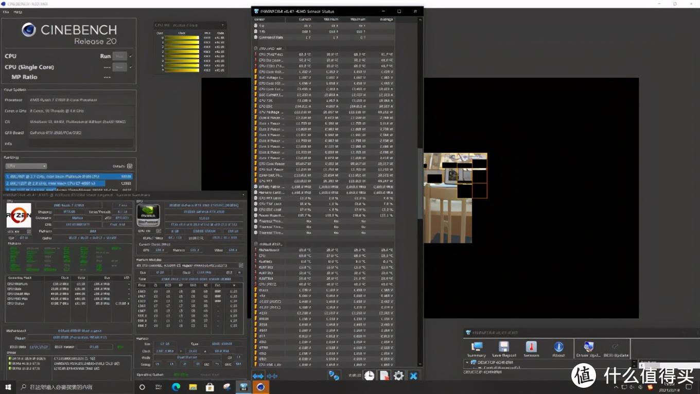Click the Windows taskbar search box
Viewport: 700px width, 394px height.
click(x=75, y=387)
